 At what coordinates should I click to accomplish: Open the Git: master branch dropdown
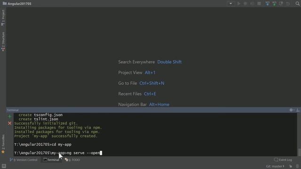(x=275, y=166)
